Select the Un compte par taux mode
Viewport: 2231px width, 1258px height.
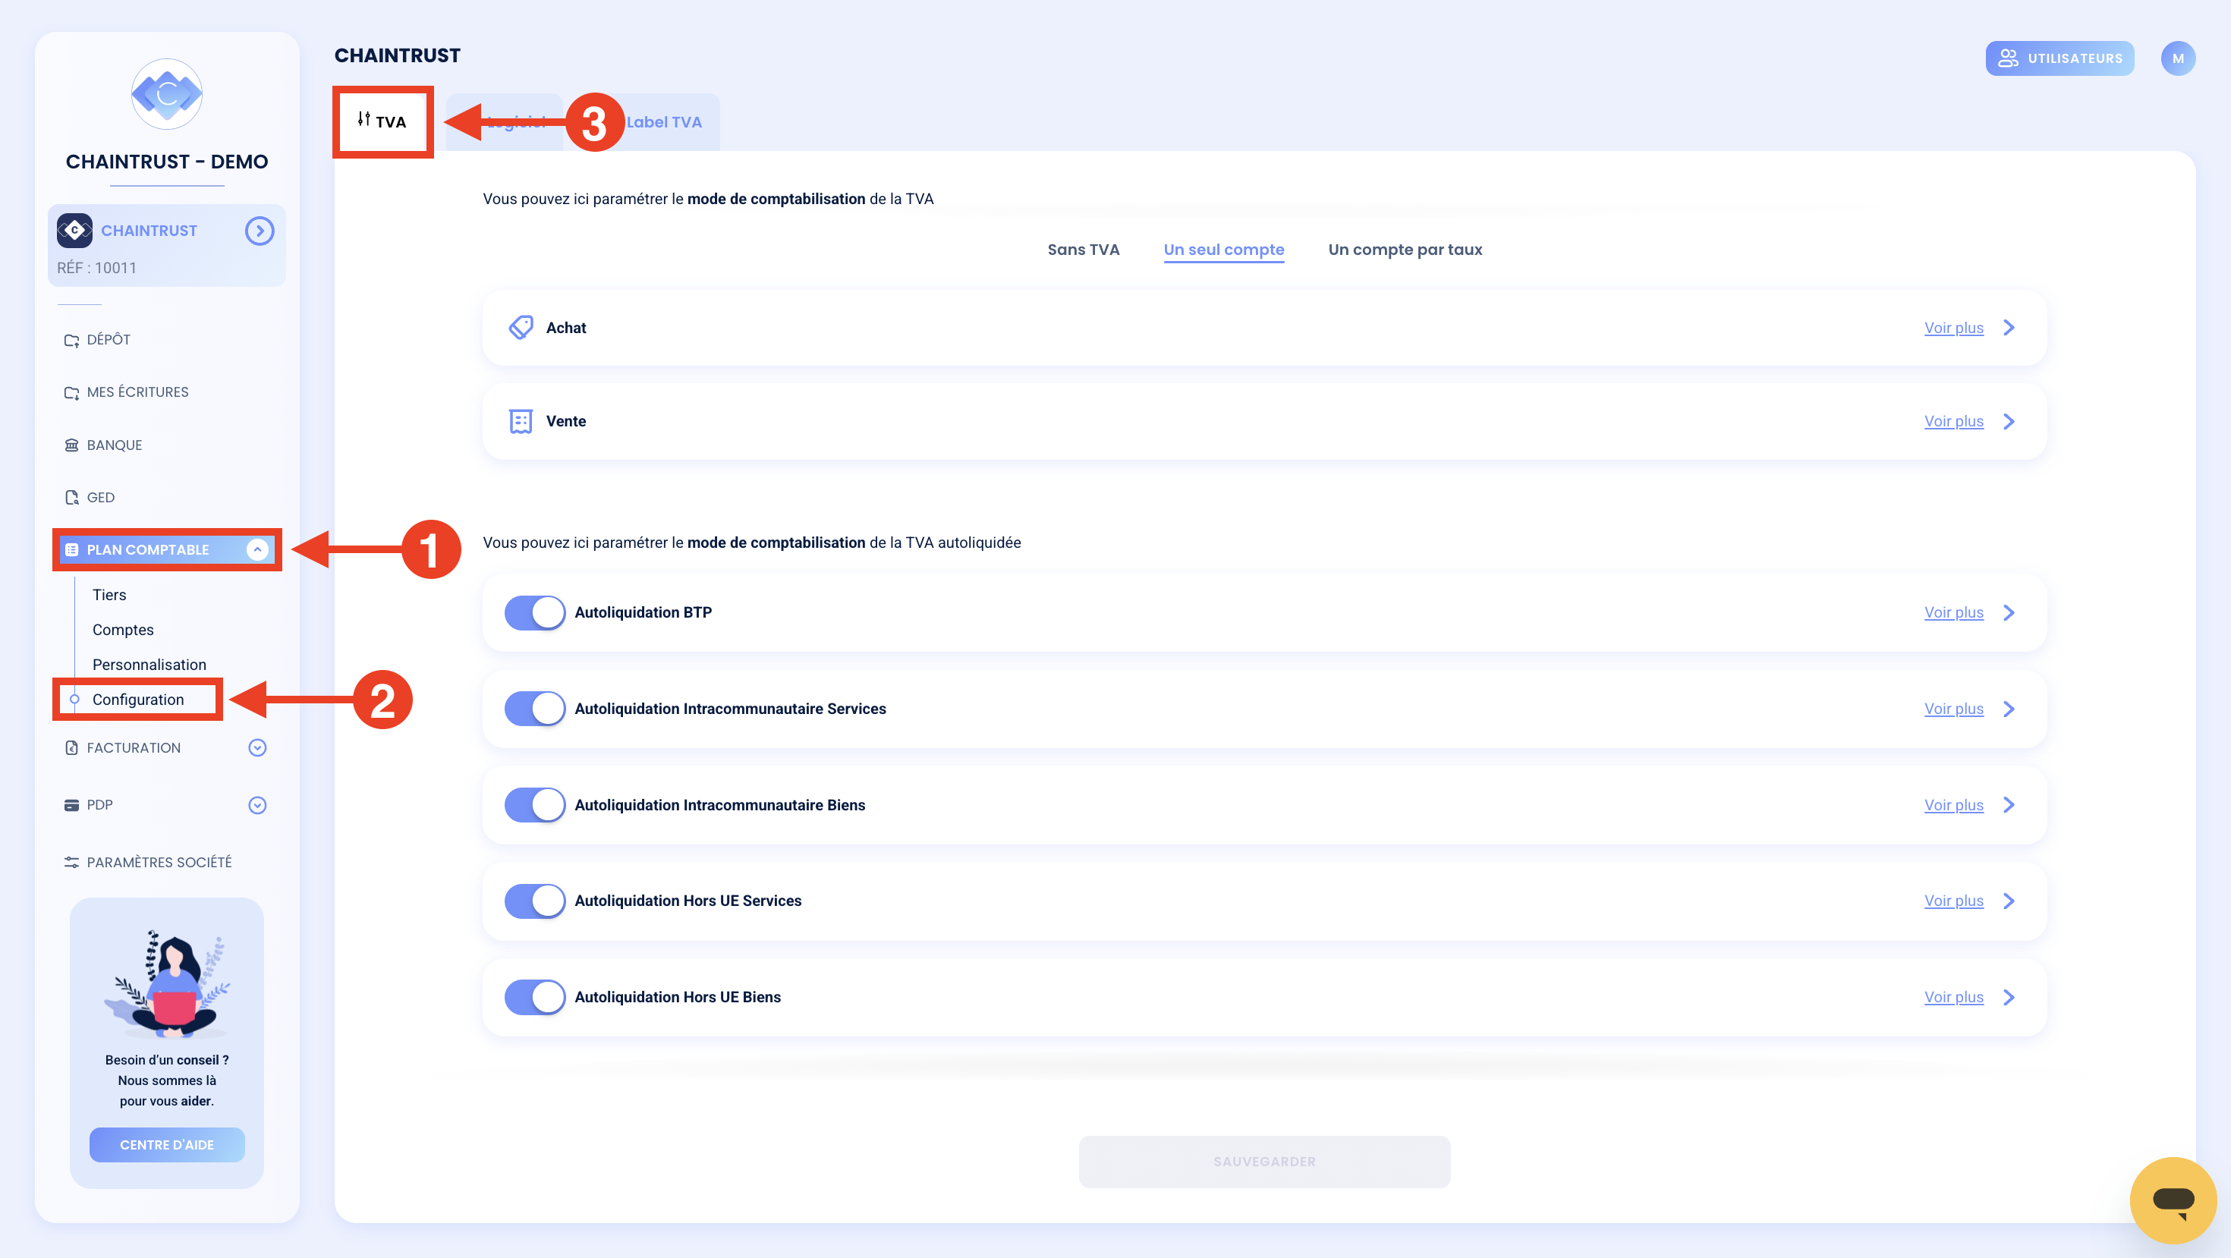(x=1405, y=250)
